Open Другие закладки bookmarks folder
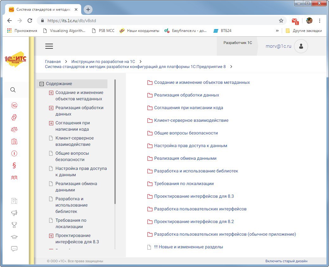 pos(304,31)
